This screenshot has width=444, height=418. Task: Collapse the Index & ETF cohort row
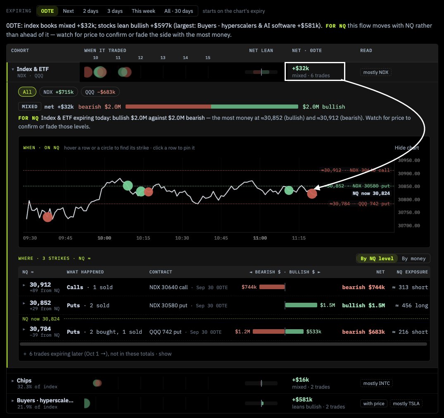click(13, 69)
